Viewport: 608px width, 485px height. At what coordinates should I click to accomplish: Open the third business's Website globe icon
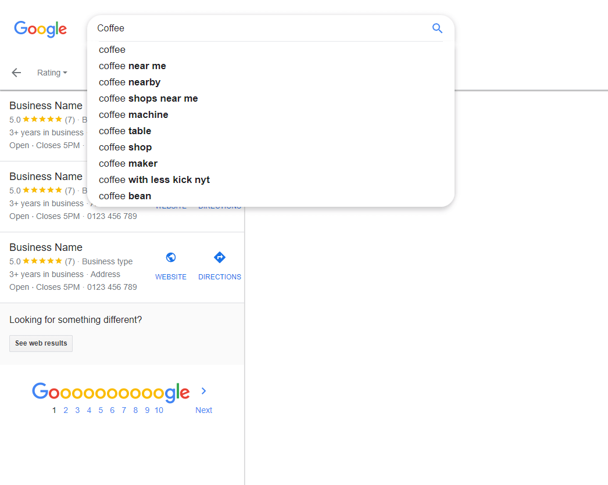(171, 257)
